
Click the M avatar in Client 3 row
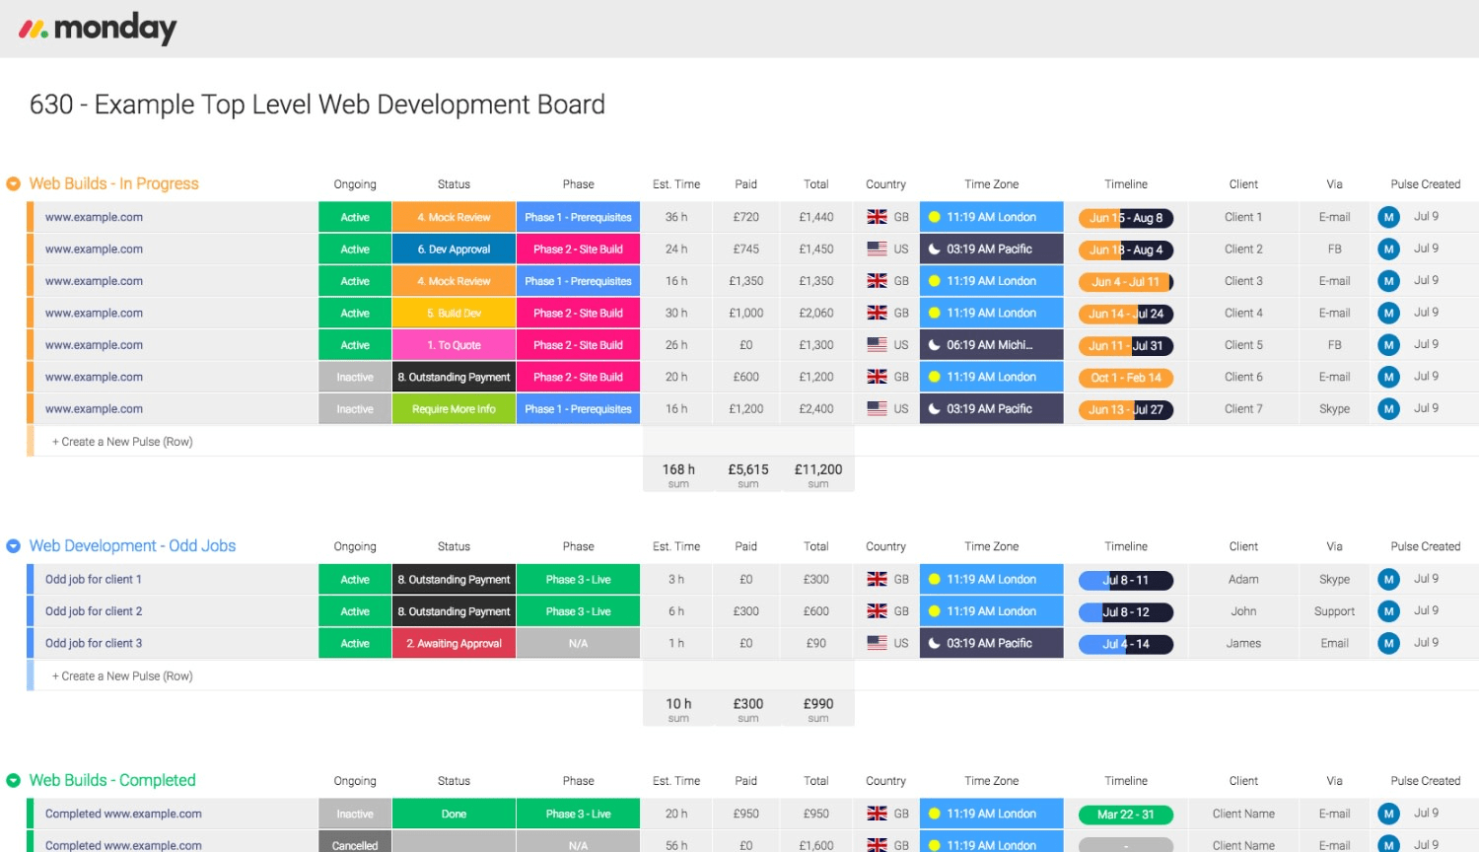[1388, 281]
